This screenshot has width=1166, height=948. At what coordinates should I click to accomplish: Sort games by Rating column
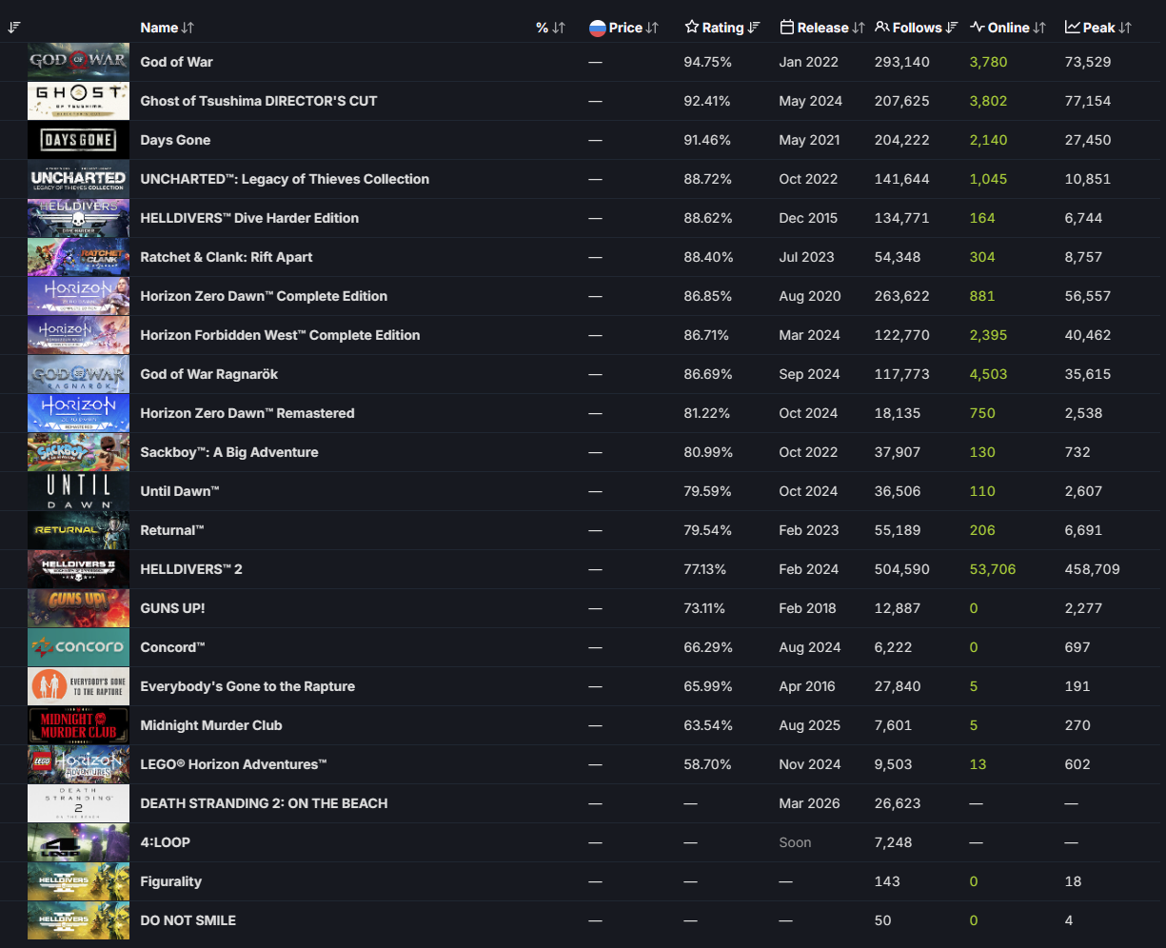click(722, 28)
